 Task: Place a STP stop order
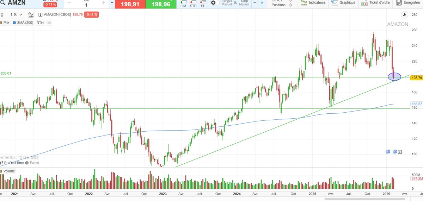193,4
